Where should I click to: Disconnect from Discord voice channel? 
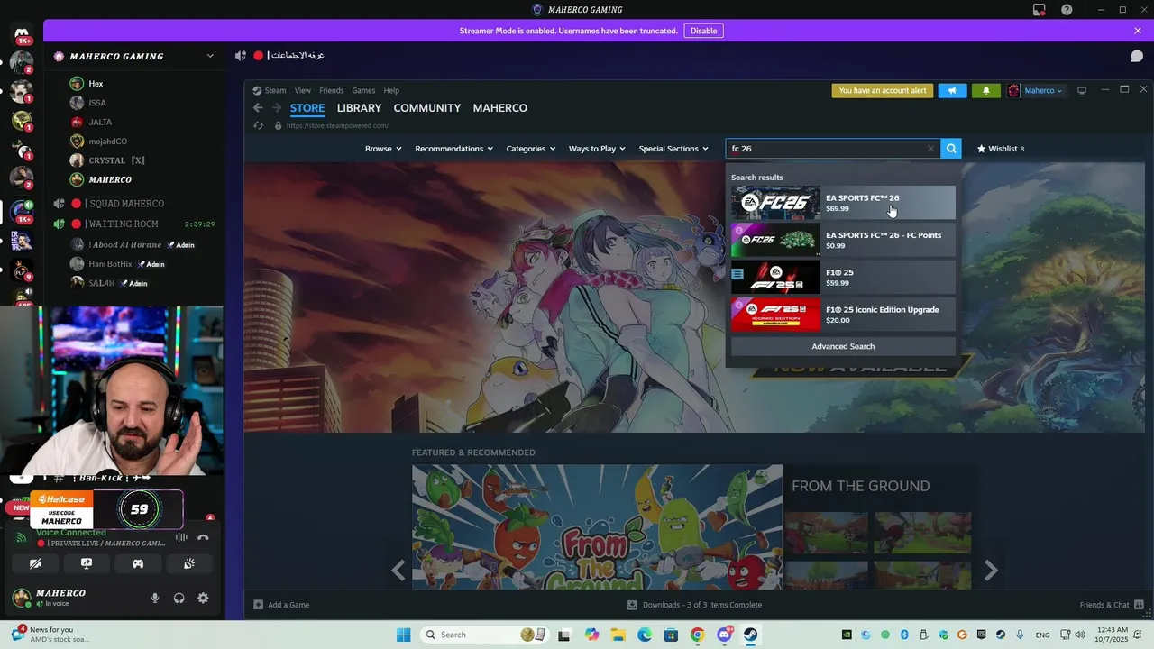point(203,537)
